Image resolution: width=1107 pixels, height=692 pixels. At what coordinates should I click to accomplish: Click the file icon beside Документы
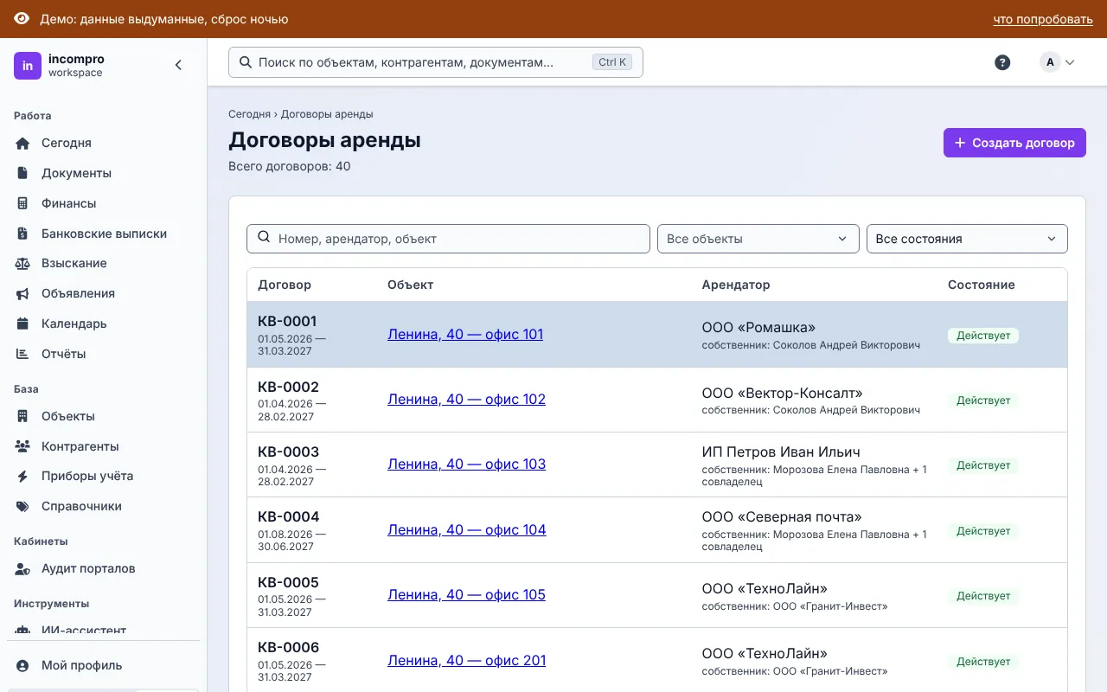(x=23, y=173)
